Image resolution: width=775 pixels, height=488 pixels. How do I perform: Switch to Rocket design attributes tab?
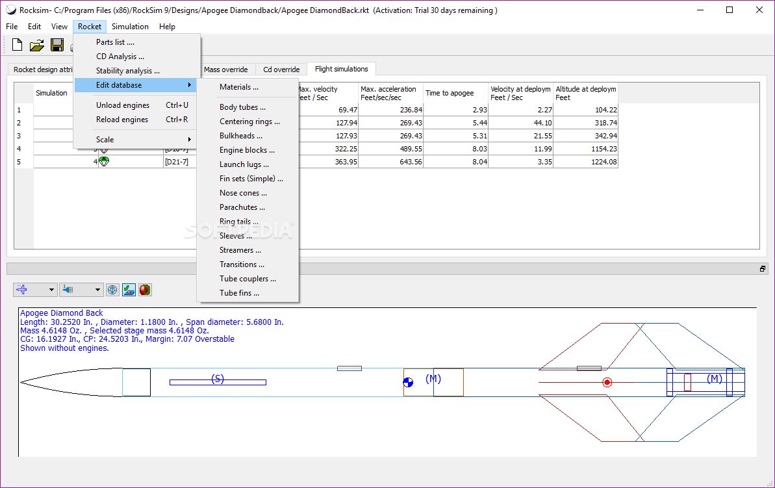point(42,70)
